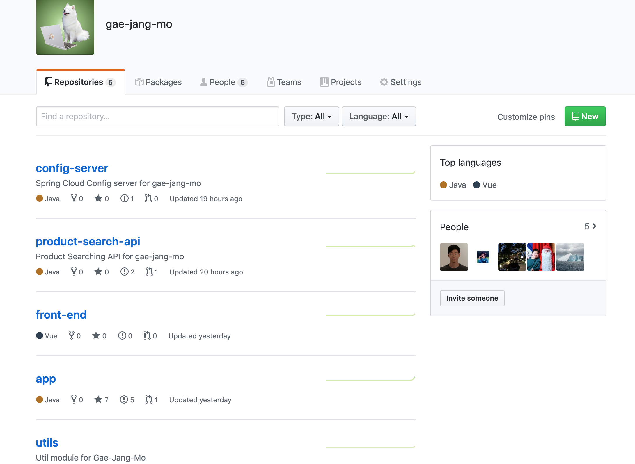Click the fork icon on front-end repository
635x464 pixels.
[72, 336]
